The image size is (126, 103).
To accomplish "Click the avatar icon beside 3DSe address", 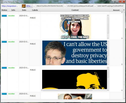I will click(x=24, y=6).
